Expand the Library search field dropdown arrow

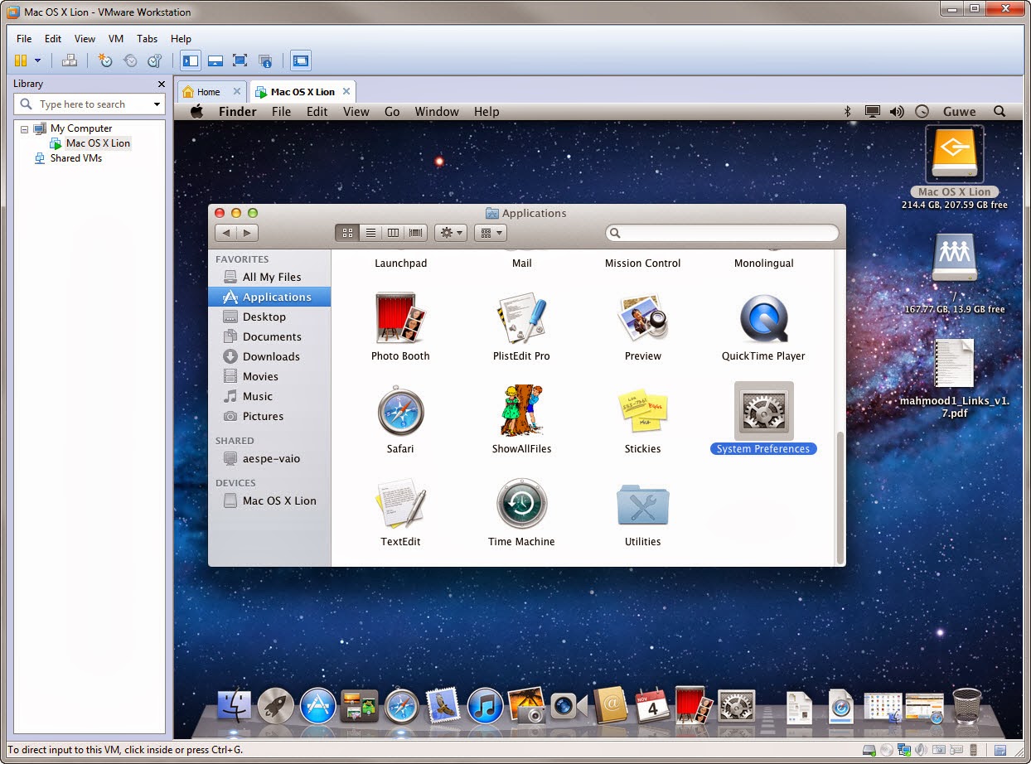click(158, 104)
